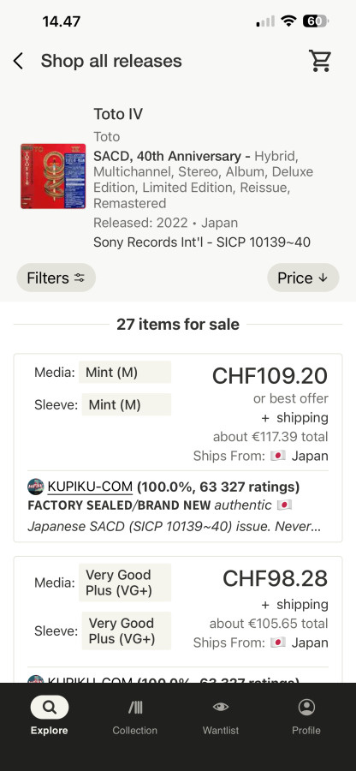Screen dimensions: 356x771
Task: Open the Toto IV album cover thumbnail
Action: [x=53, y=176]
